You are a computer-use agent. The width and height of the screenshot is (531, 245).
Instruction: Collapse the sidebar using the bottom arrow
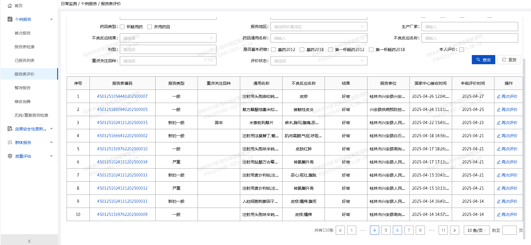click(x=29, y=241)
